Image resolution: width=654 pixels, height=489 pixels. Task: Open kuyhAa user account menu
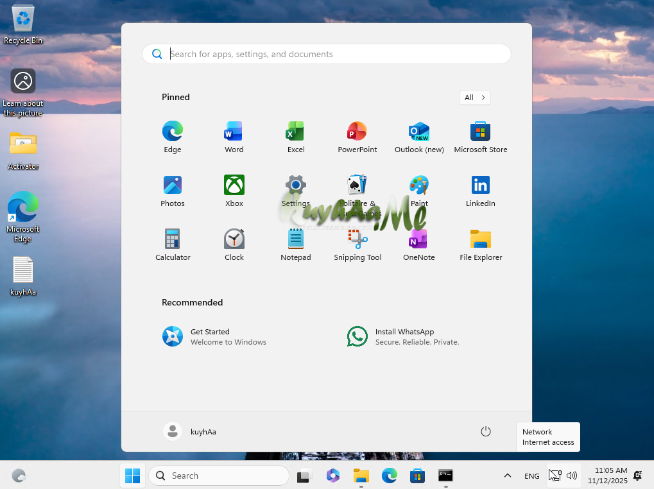(190, 431)
